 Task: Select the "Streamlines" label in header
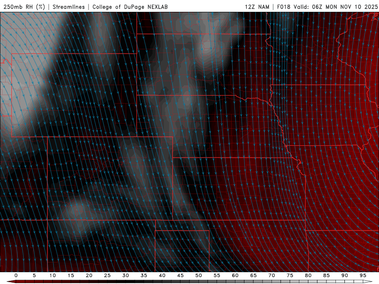tap(69, 7)
